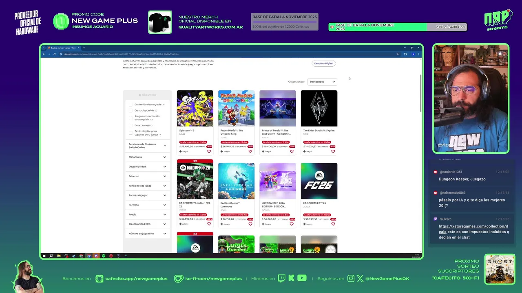Open taskbar search magnifier
The image size is (522, 293).
click(51, 256)
